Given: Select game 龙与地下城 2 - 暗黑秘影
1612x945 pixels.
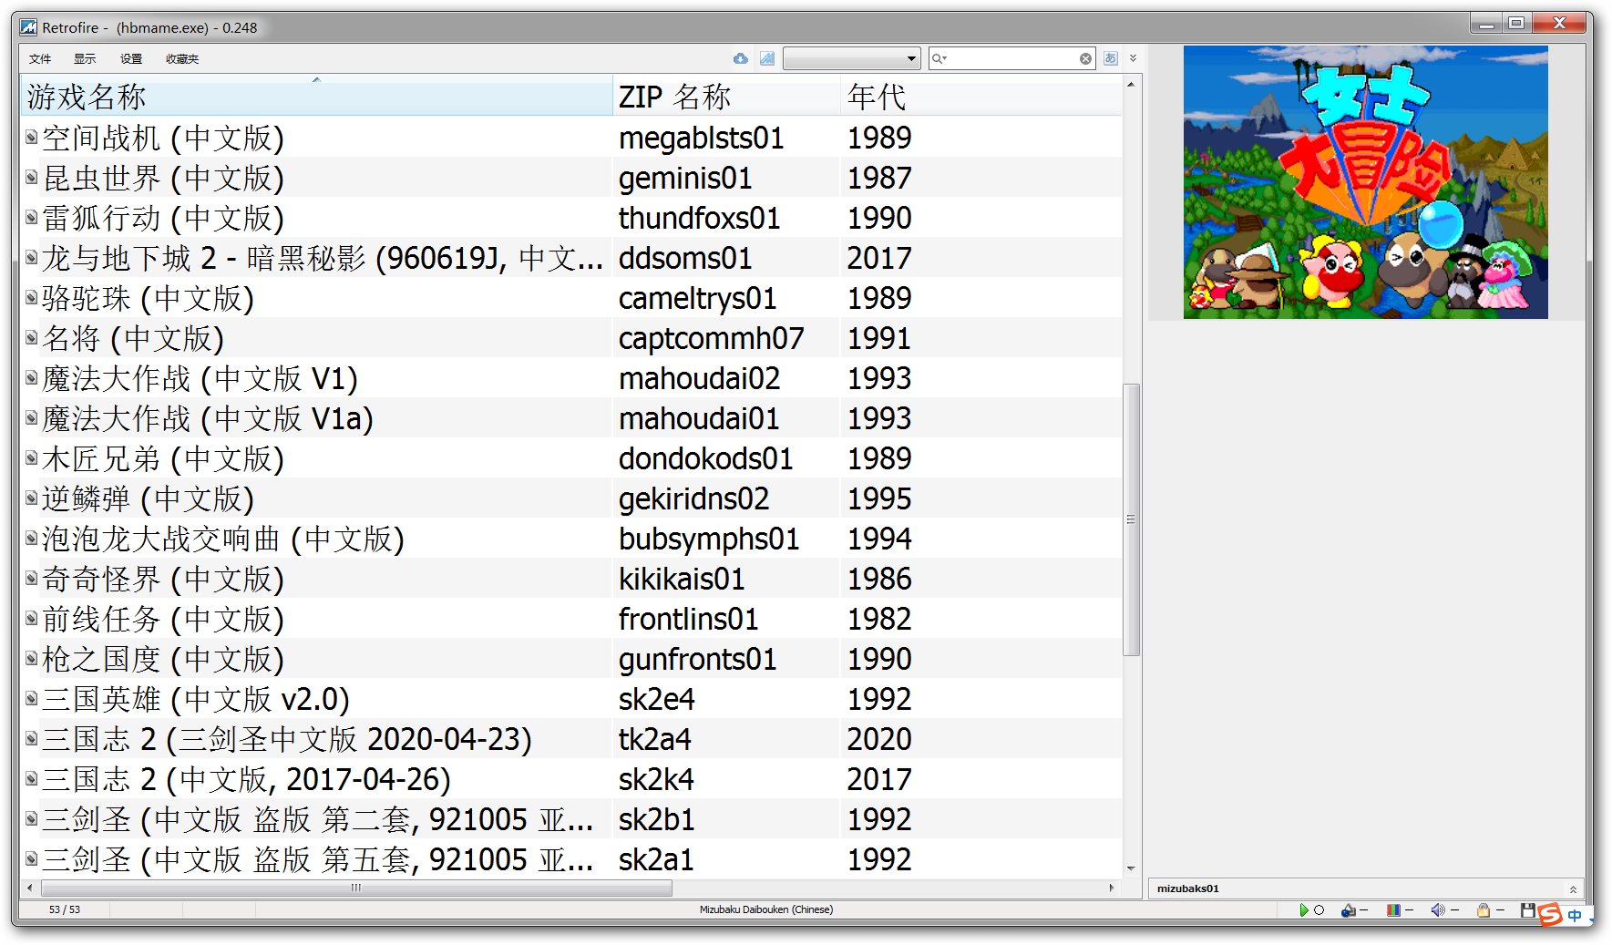Looking at the screenshot, I should [x=323, y=258].
